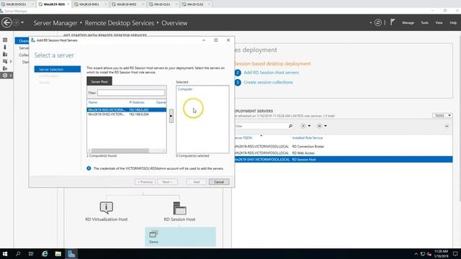
Task: Sort server pool by Name column
Action: (x=93, y=102)
